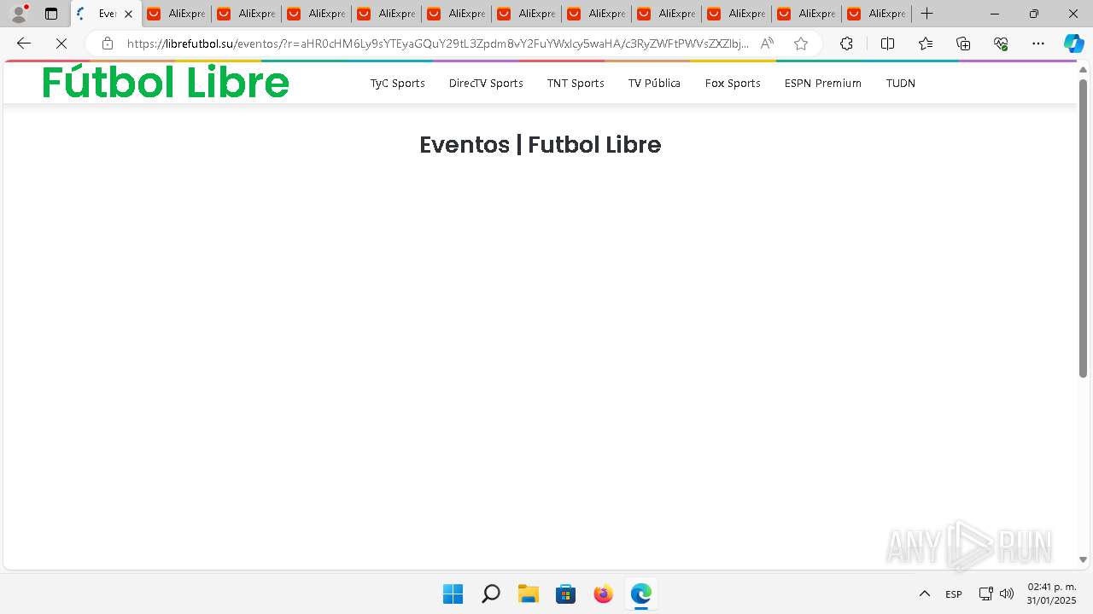Image resolution: width=1093 pixels, height=614 pixels.
Task: Click the Read aloud icon in address bar
Action: pyautogui.click(x=767, y=43)
